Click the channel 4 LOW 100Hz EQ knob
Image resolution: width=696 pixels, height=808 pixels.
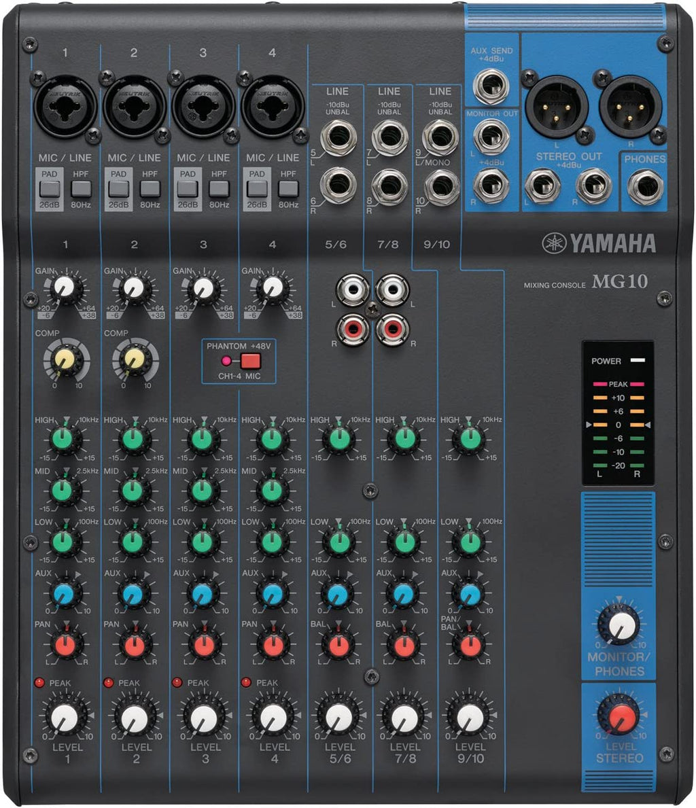pos(272,541)
